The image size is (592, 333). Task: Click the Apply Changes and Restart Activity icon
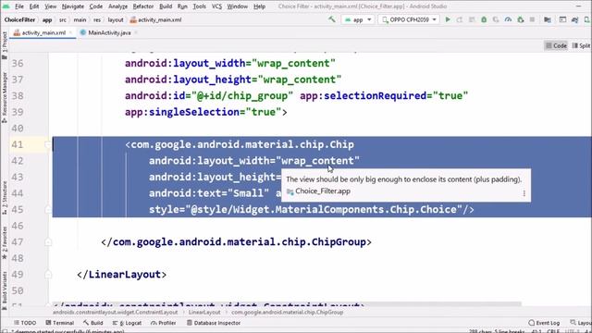pyautogui.click(x=460, y=19)
